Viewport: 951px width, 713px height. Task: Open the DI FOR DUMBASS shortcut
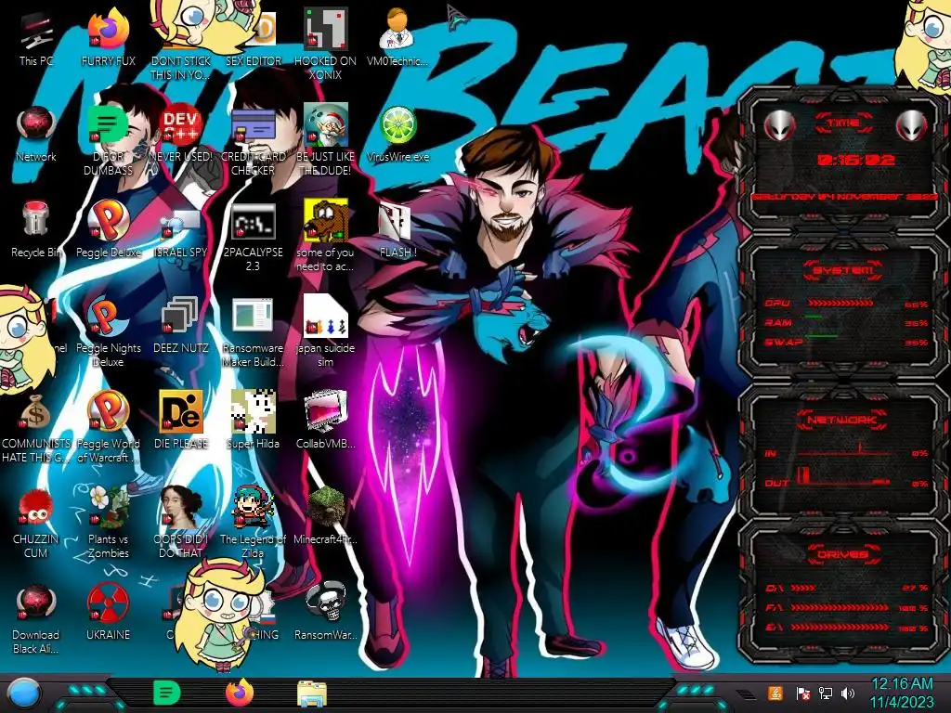click(109, 139)
